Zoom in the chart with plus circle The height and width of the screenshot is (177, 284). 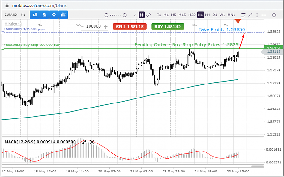(x=125, y=15)
